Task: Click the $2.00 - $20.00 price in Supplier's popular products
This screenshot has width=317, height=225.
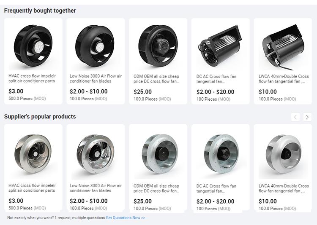Action: (215, 201)
